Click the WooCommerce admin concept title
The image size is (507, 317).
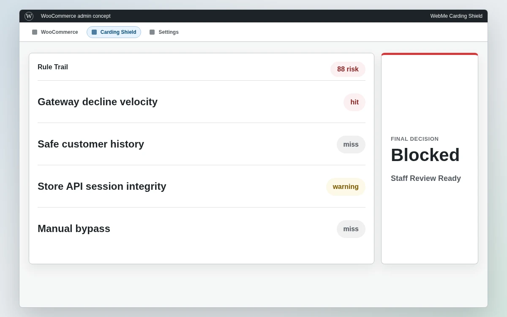[76, 16]
